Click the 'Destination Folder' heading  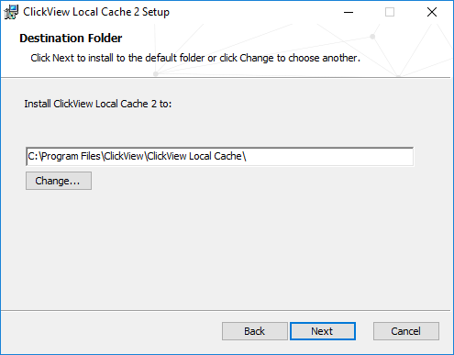(71, 39)
